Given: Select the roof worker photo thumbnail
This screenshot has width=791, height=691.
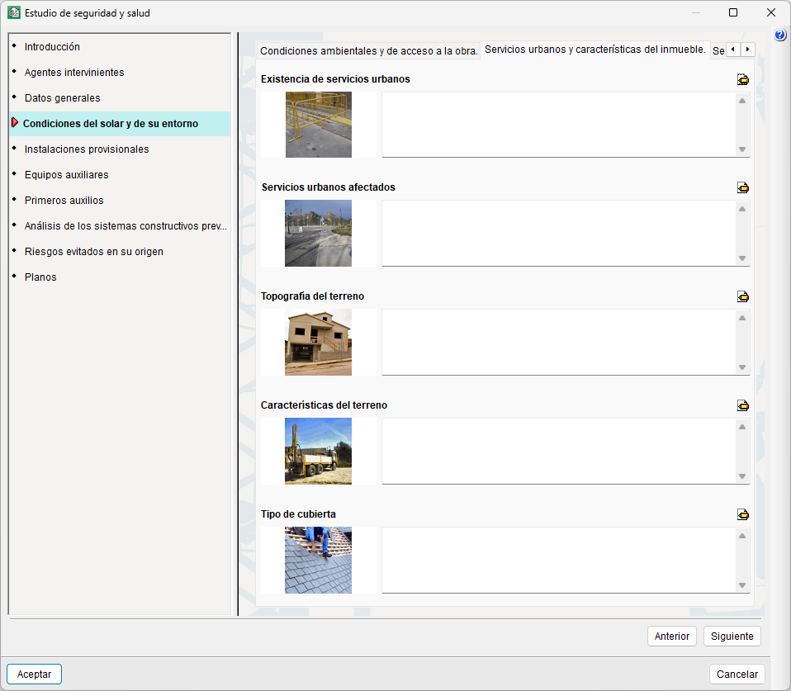Looking at the screenshot, I should 319,560.
